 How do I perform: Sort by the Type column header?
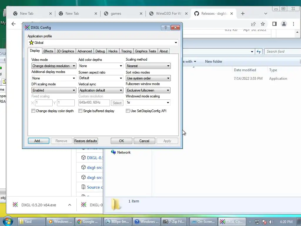point(273,70)
